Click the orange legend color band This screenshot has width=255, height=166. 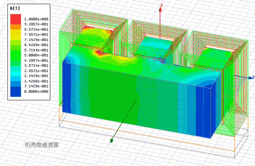click(16, 27)
